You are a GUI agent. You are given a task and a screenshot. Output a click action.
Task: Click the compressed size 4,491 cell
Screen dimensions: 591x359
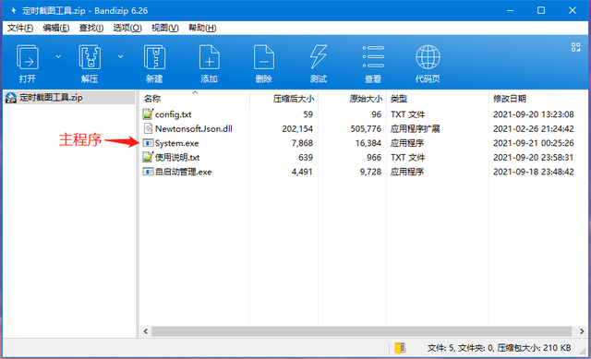302,172
